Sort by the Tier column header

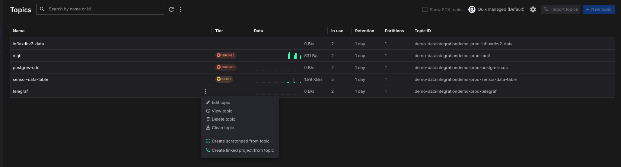[x=219, y=31]
